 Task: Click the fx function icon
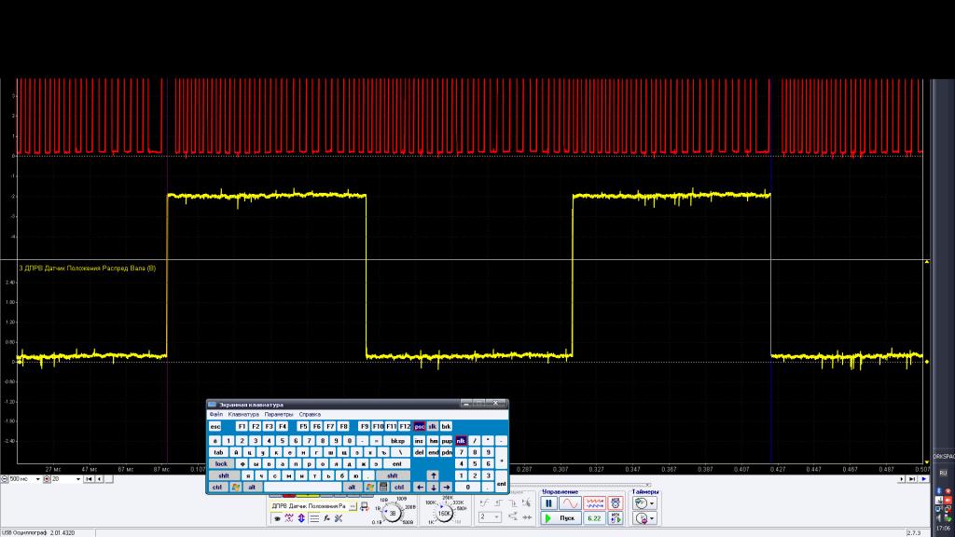(x=326, y=518)
